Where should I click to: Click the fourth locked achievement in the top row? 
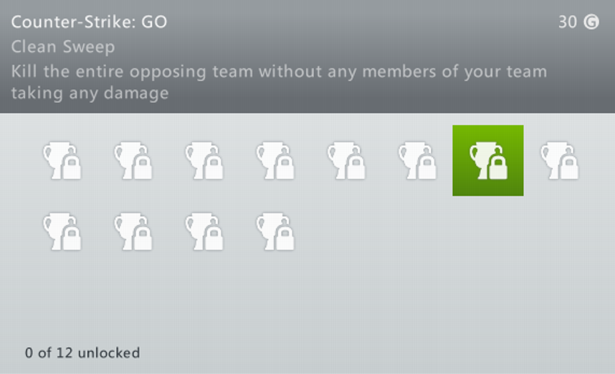coord(275,160)
